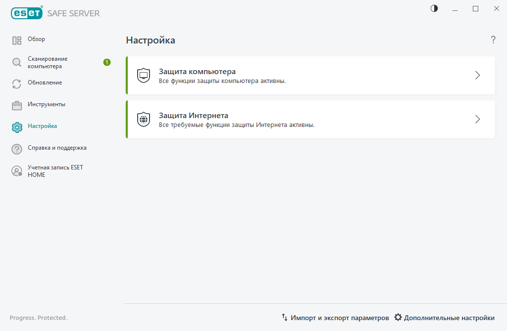The image size is (507, 331).
Task: Click the Справка и поддержка question icon
Action: [x=16, y=148]
